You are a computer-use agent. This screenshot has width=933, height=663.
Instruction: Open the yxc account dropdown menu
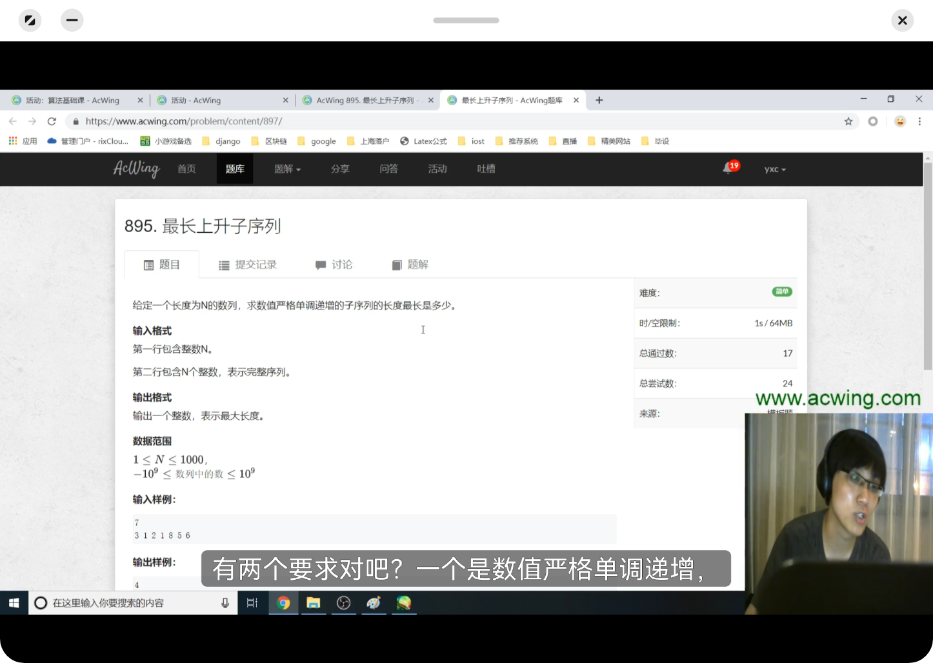pyautogui.click(x=774, y=169)
